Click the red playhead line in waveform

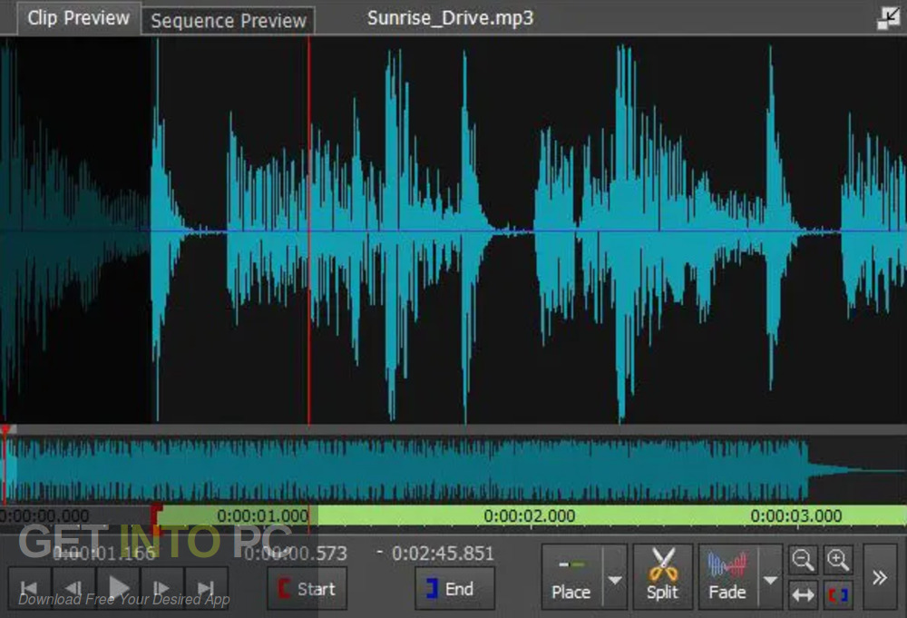[309, 231]
